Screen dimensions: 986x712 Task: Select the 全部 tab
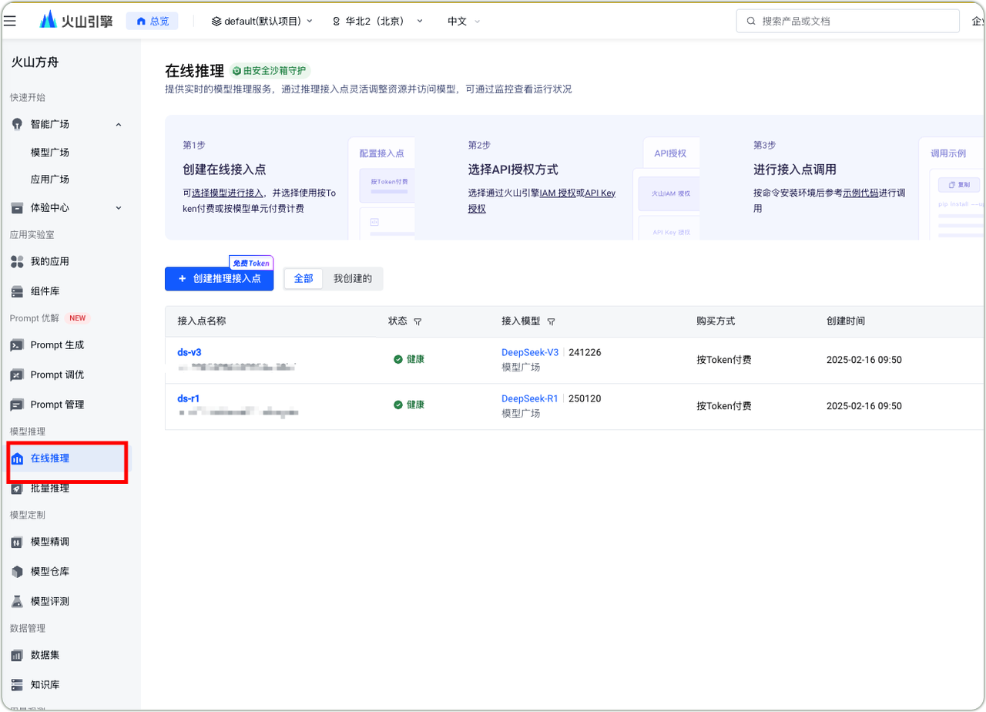tap(304, 278)
